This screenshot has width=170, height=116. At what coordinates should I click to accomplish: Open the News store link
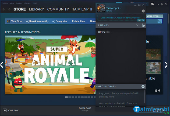coord(93,21)
